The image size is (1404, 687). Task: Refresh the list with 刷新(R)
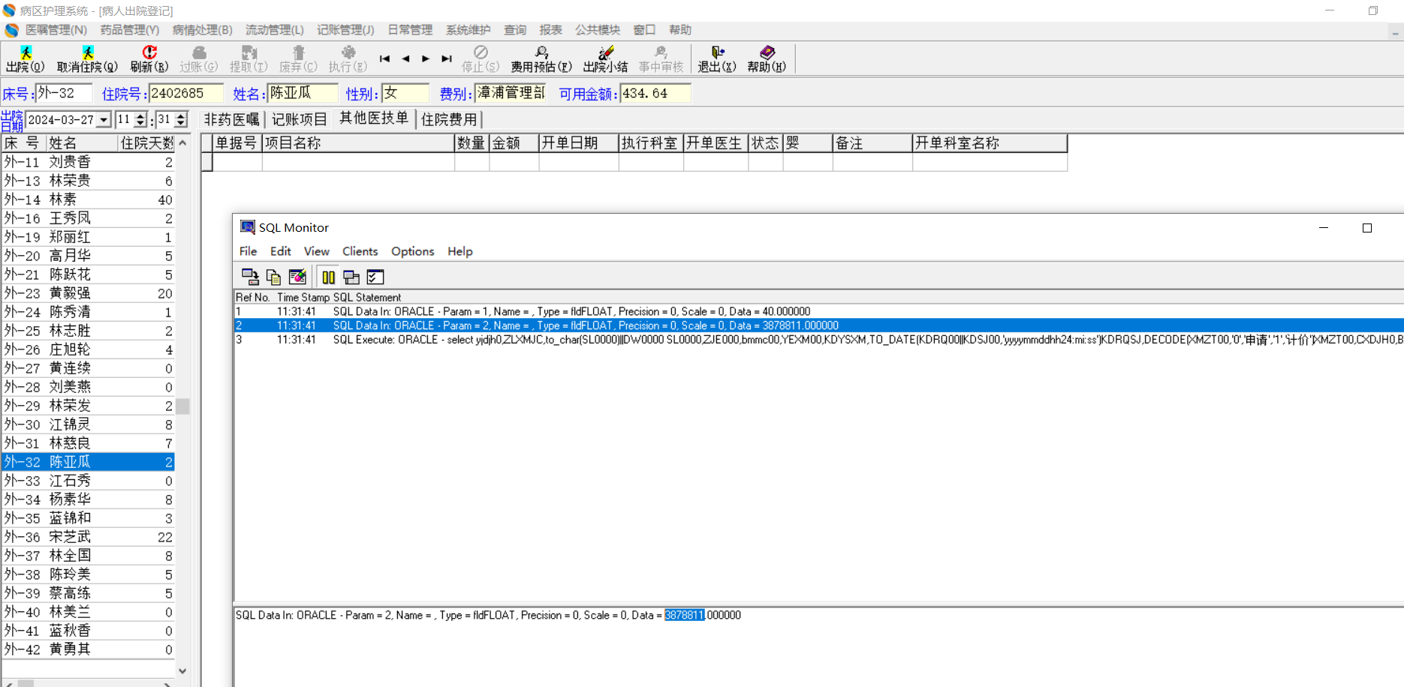[x=149, y=58]
